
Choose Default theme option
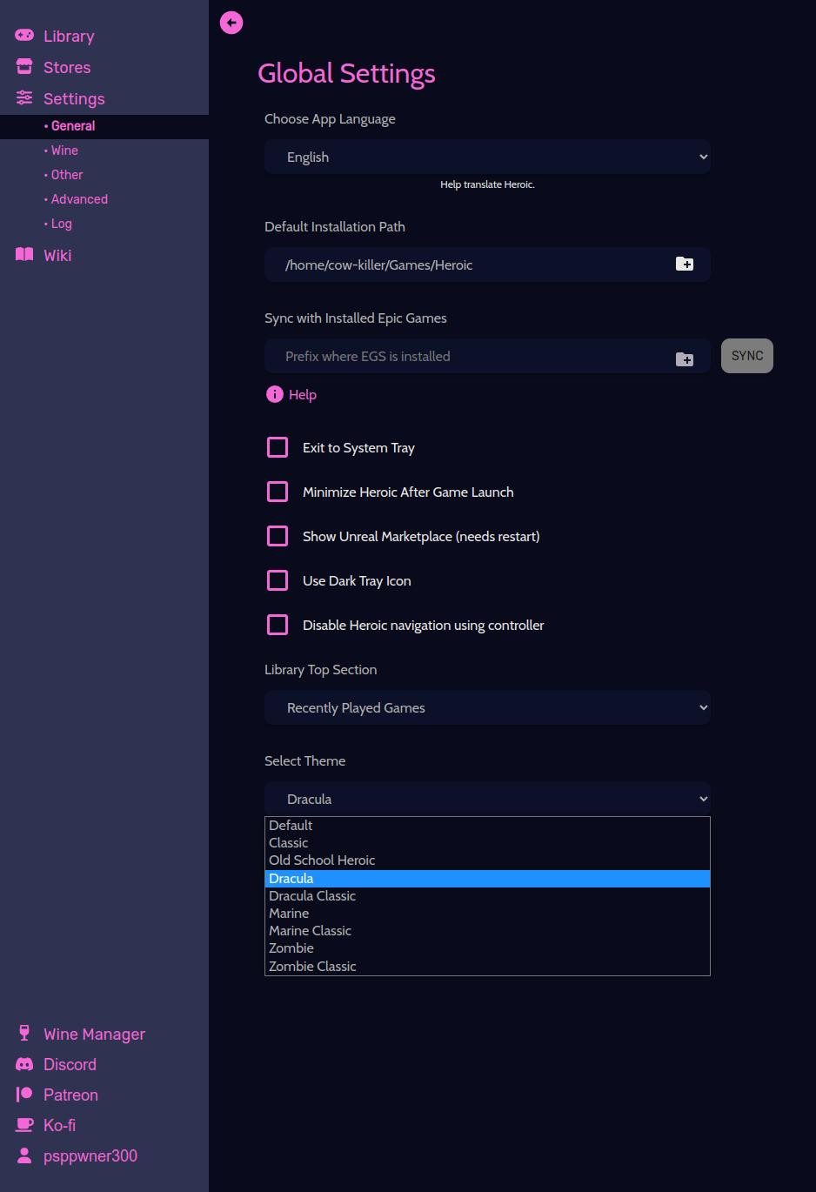[487, 826]
